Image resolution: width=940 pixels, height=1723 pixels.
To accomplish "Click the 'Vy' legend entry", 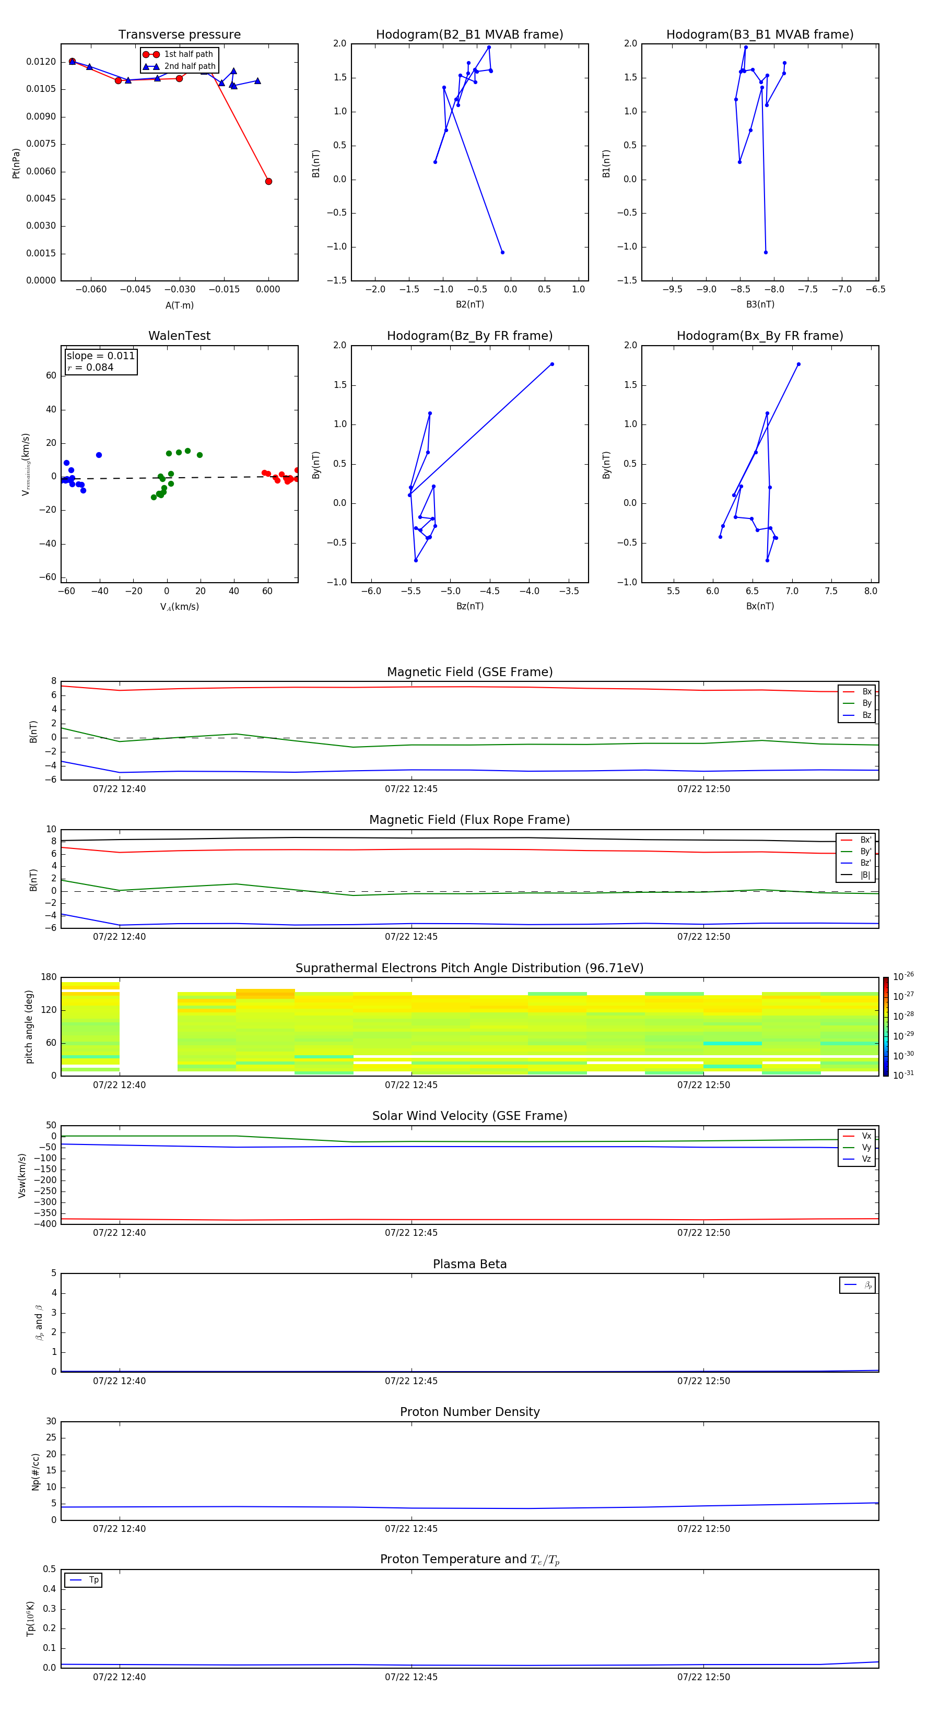I will (x=857, y=1148).
